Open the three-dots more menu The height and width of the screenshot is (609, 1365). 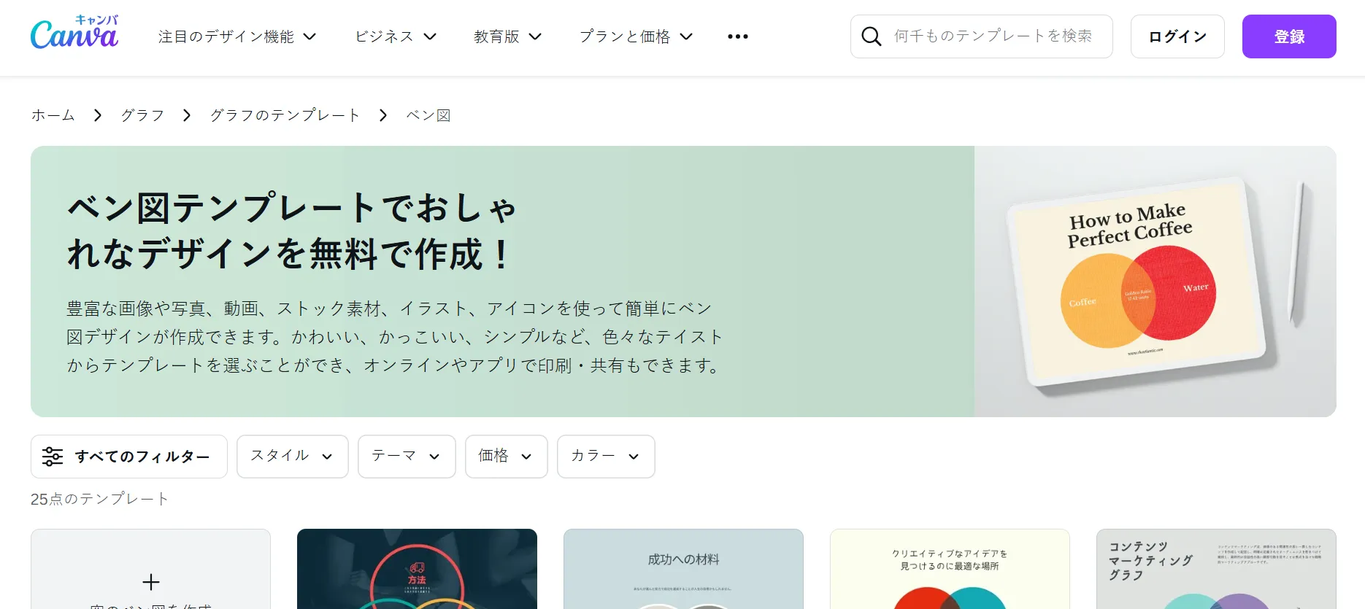click(x=738, y=36)
